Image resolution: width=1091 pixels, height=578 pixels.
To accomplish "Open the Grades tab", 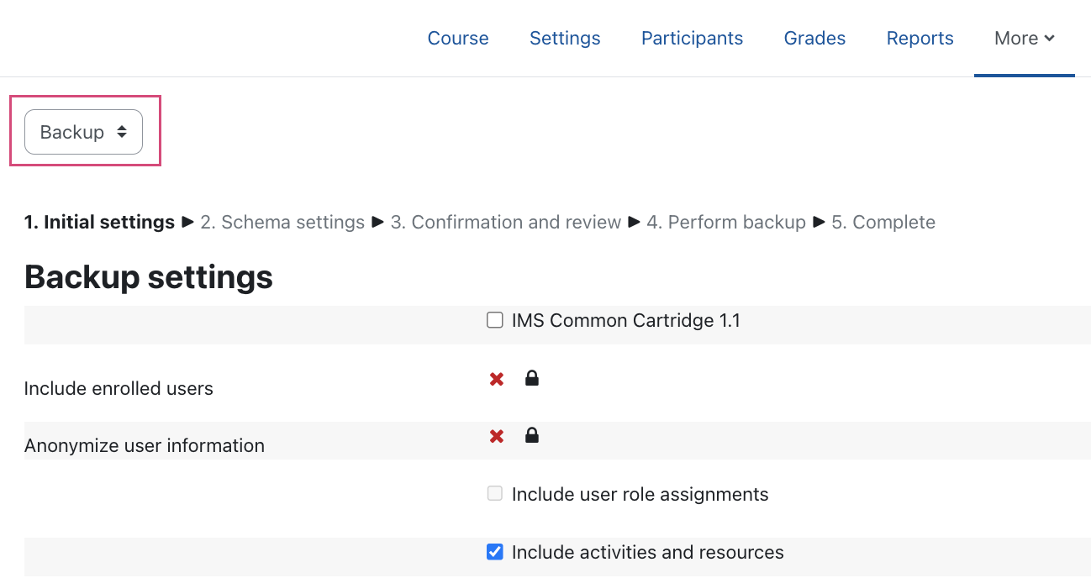I will coord(814,39).
